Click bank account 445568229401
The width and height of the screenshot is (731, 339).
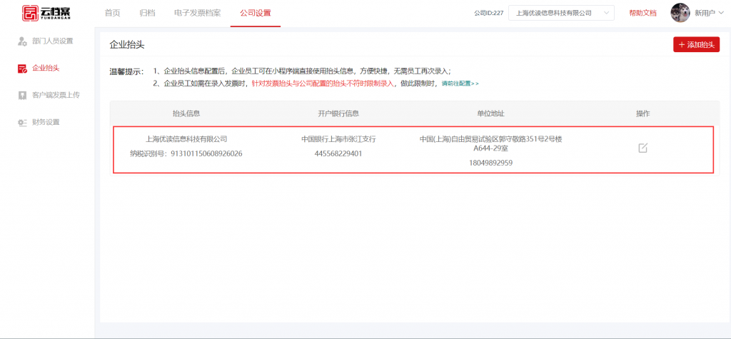point(338,153)
